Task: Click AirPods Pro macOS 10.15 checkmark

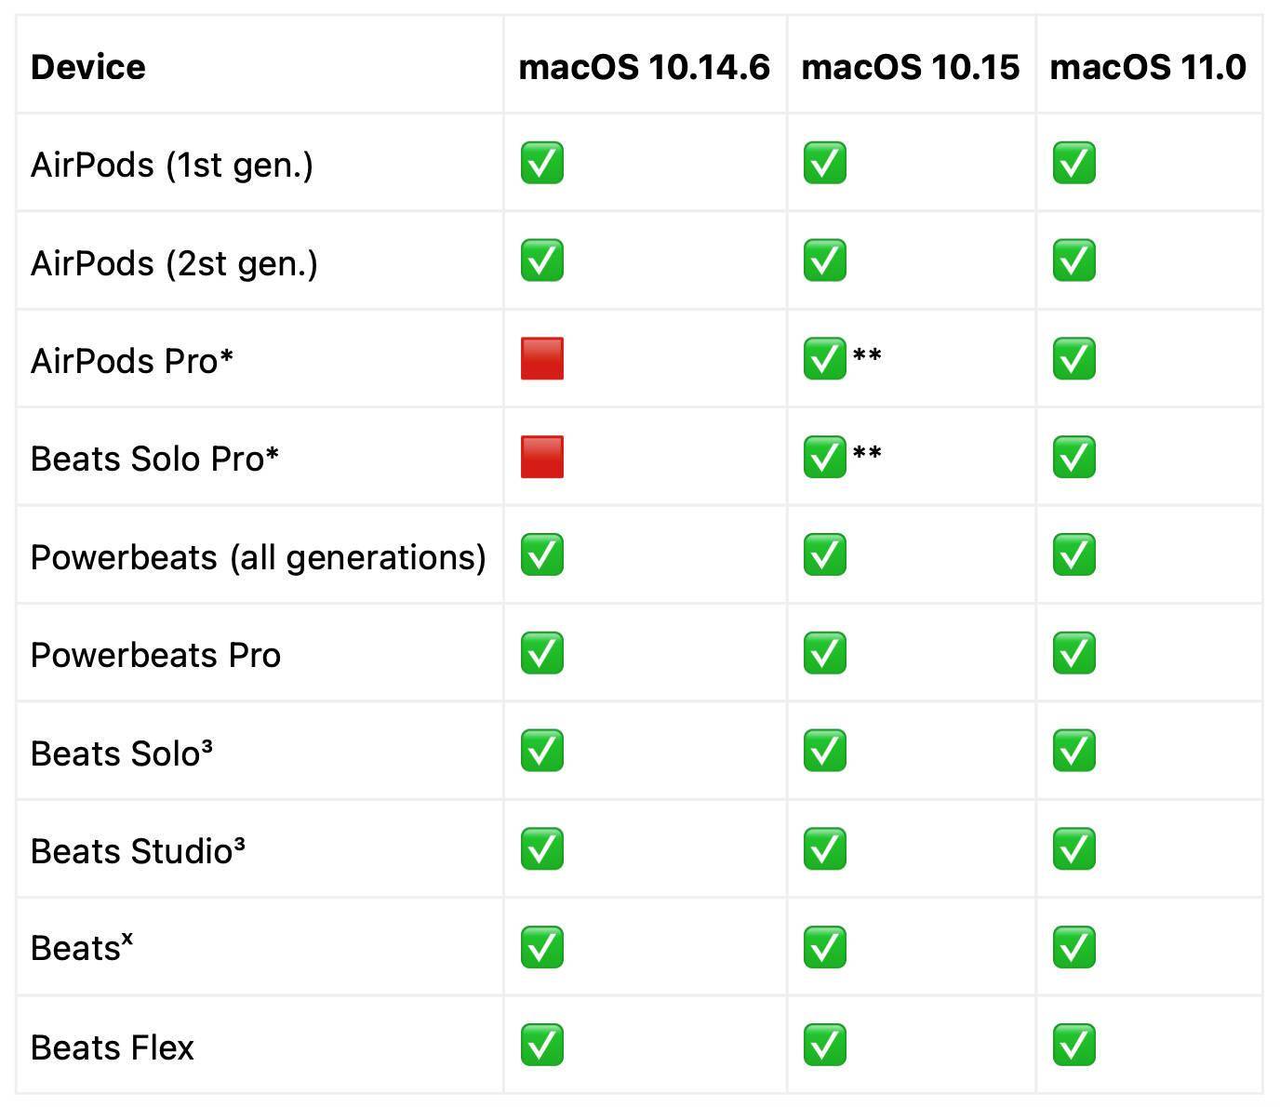Action: (x=824, y=359)
